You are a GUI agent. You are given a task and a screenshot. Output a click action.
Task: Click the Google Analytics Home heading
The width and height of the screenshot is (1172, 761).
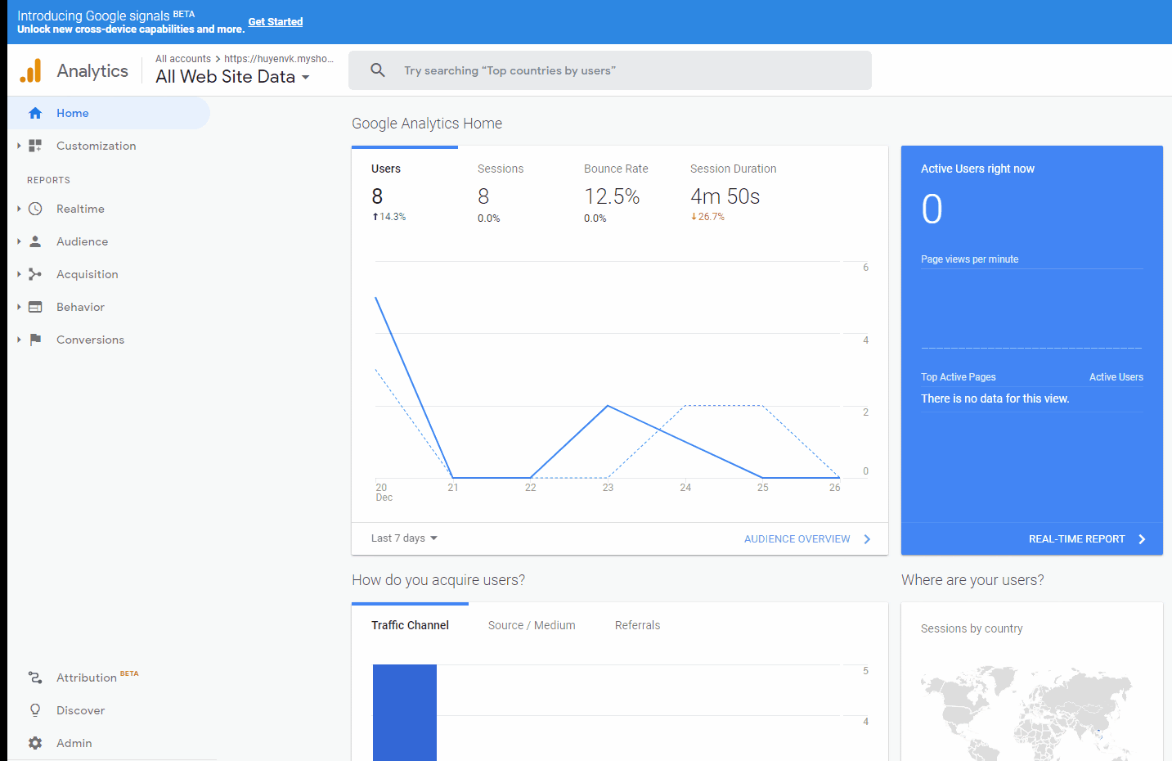click(427, 124)
